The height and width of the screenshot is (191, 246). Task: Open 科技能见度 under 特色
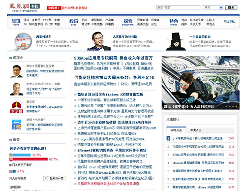coord(196,20)
